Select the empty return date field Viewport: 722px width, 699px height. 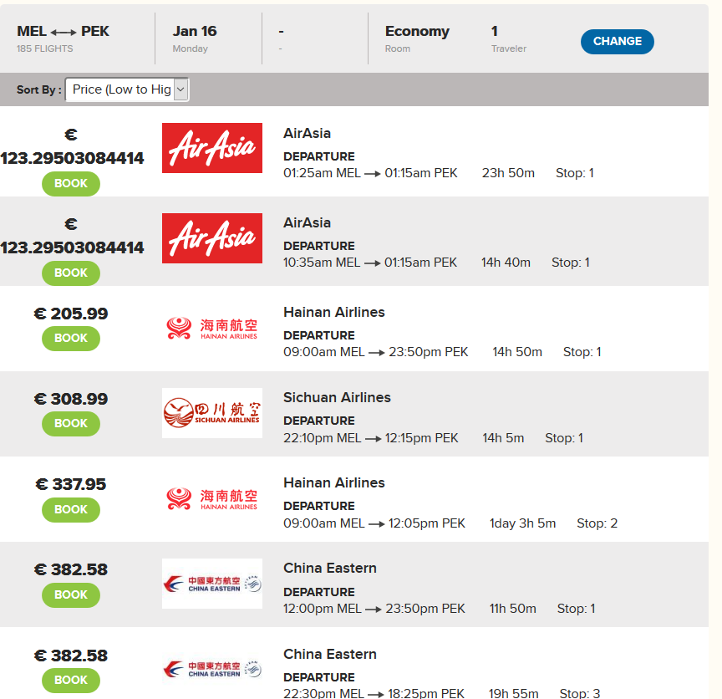coord(315,38)
